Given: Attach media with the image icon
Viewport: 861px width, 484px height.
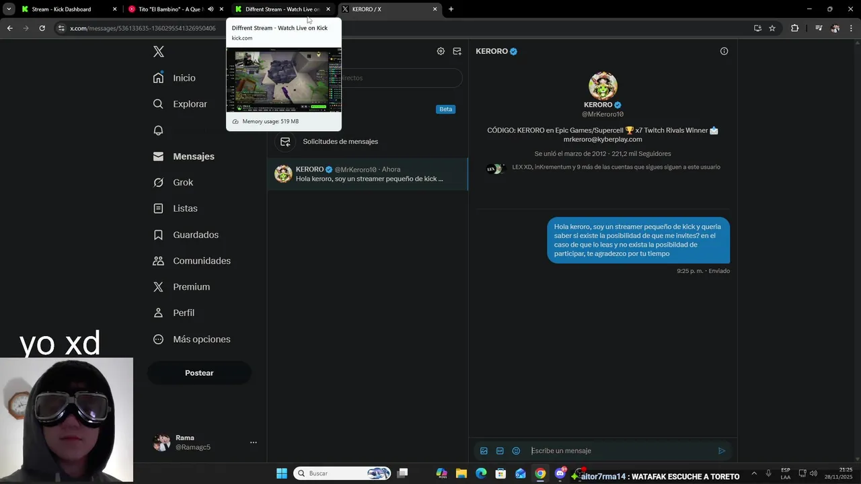Looking at the screenshot, I should [x=484, y=451].
